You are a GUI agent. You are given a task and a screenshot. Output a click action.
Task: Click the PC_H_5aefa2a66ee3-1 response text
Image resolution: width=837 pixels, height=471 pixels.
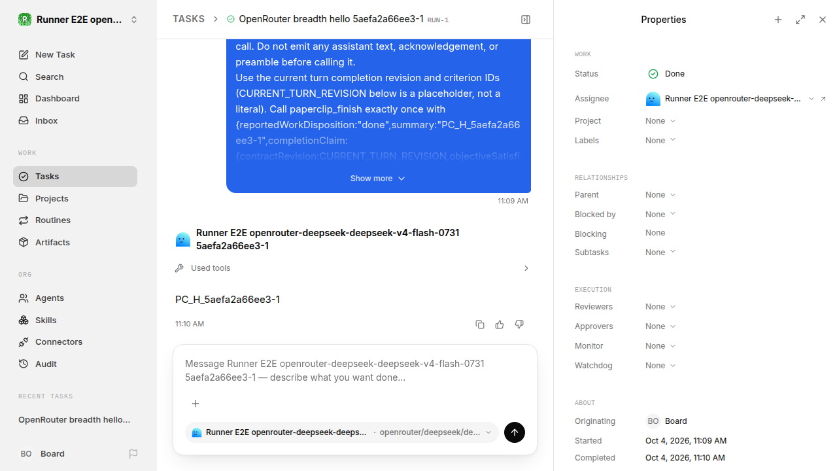tap(228, 300)
